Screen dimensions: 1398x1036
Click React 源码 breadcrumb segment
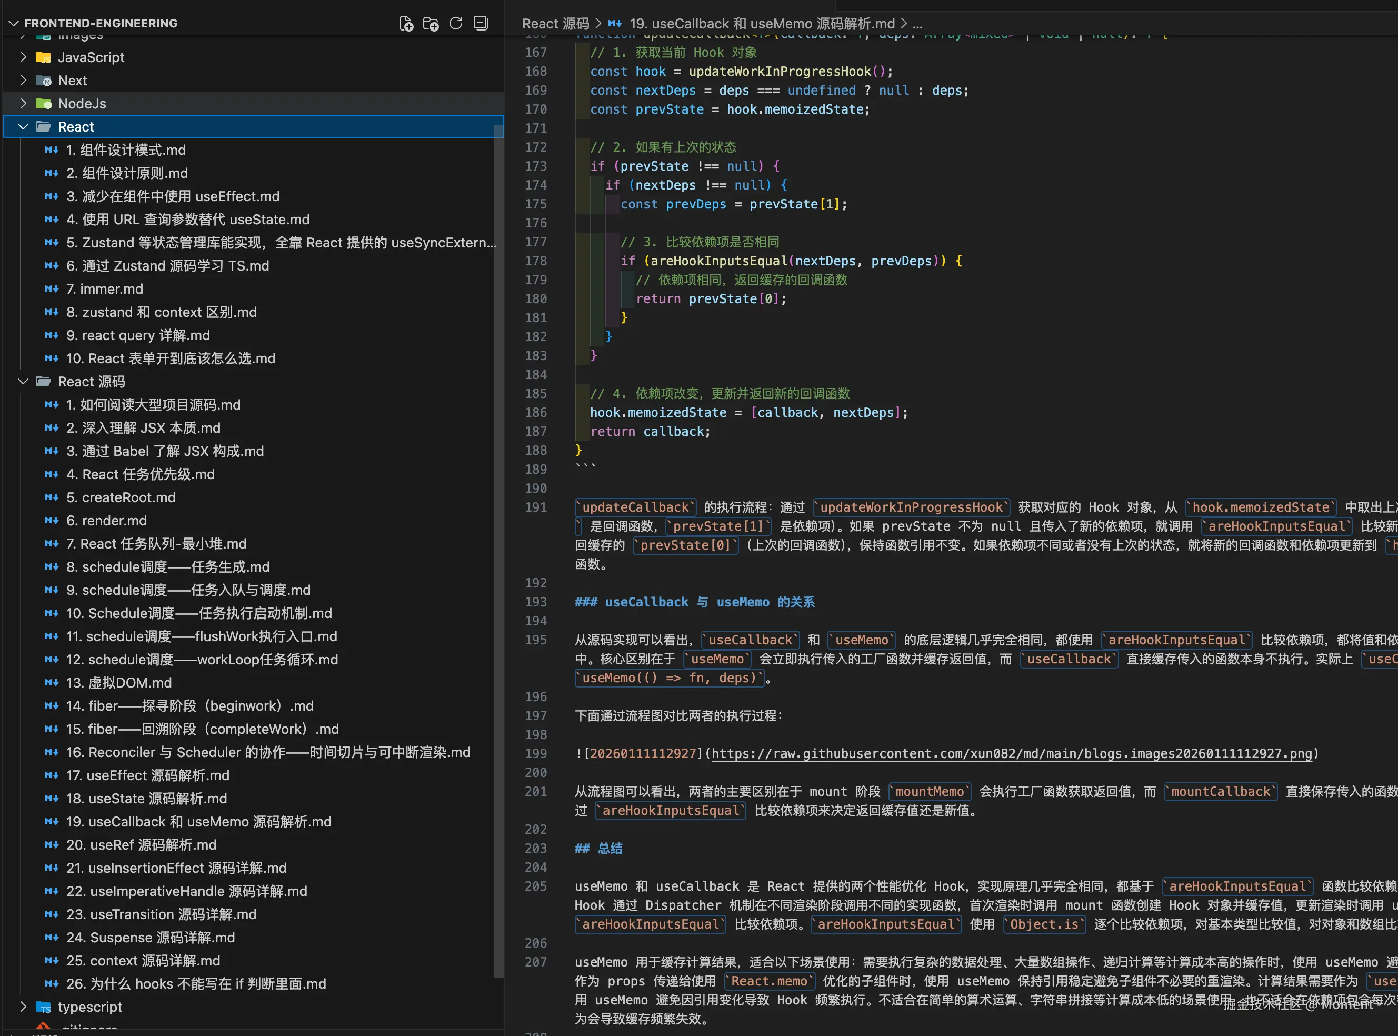[x=555, y=24]
